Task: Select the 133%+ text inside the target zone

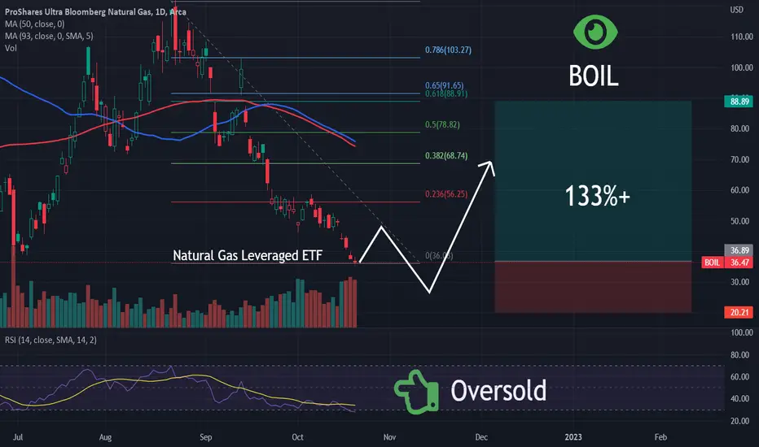Action: click(x=597, y=196)
